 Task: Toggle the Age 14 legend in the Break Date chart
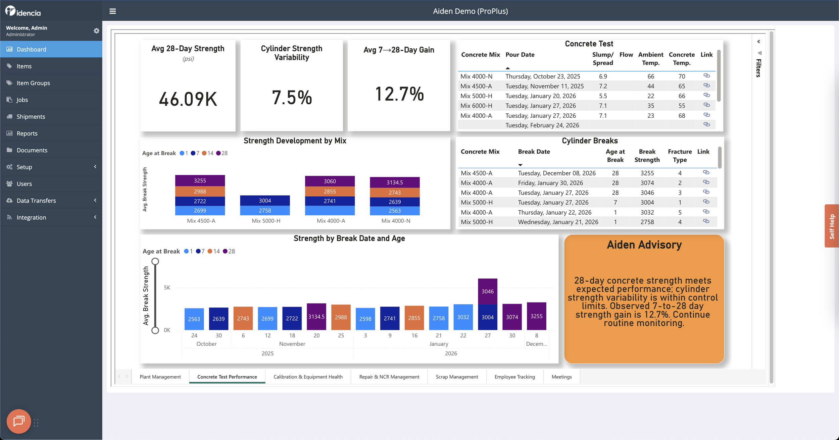[213, 251]
